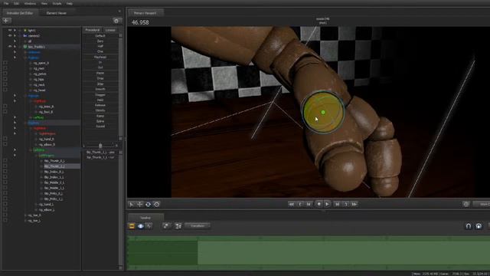The height and width of the screenshot is (276, 490).
Task: Collapse the Body group arrow
Action: [15, 58]
